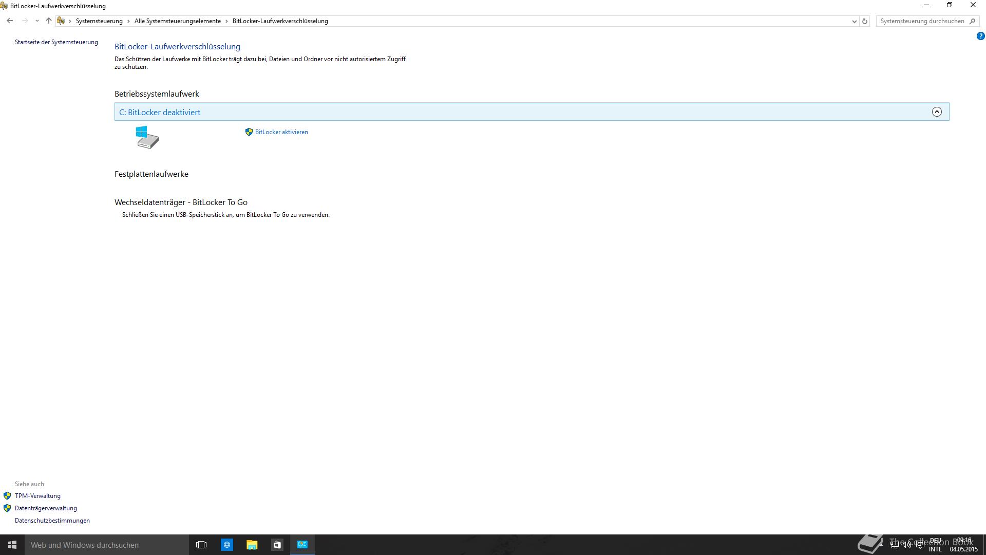Open the clock showing 09:16

[964, 545]
